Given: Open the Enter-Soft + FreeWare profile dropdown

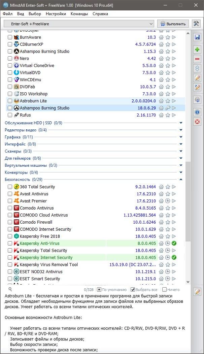Looking at the screenshot, I should coord(79,24).
